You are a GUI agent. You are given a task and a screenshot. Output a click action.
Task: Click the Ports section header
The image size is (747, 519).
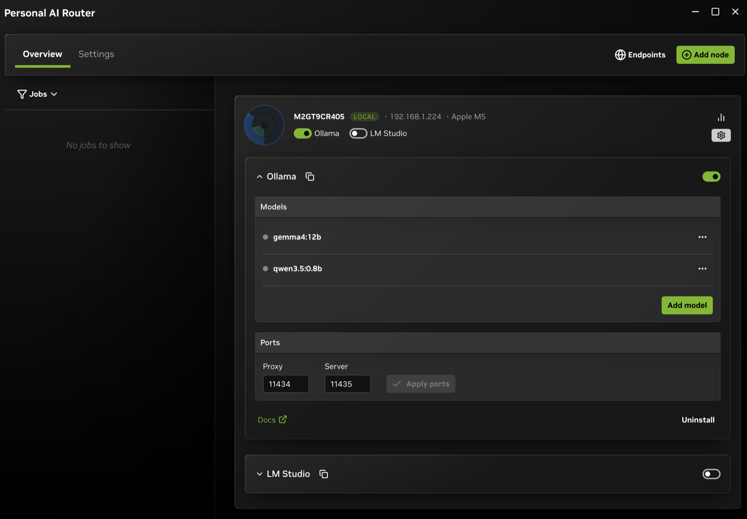pyautogui.click(x=487, y=343)
